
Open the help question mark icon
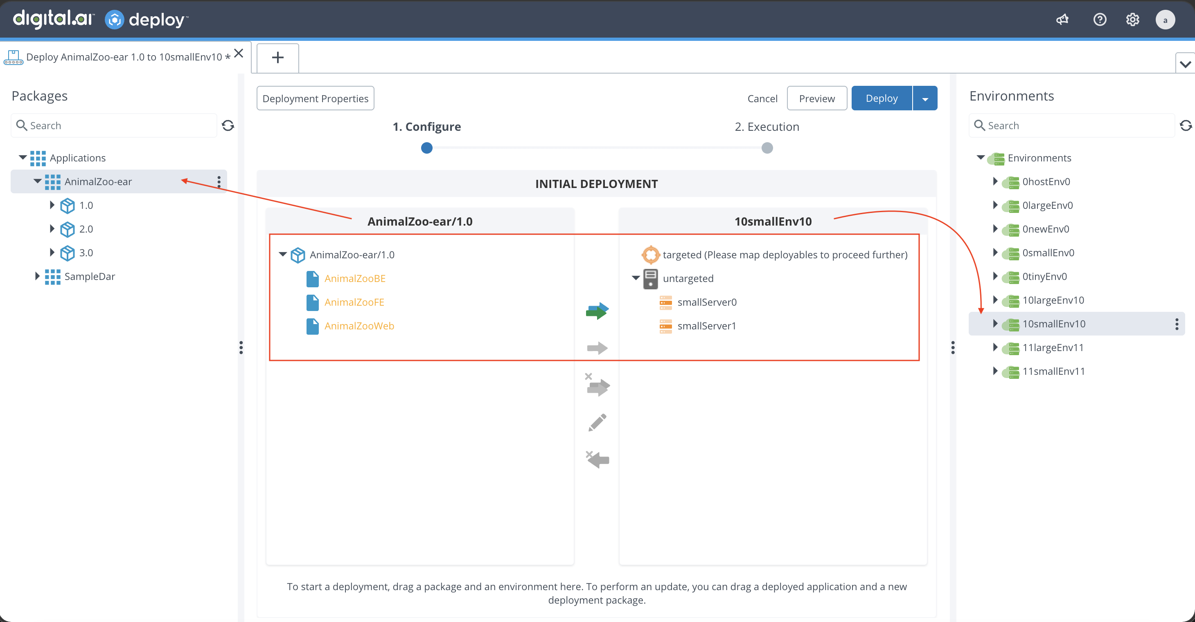pos(1099,20)
